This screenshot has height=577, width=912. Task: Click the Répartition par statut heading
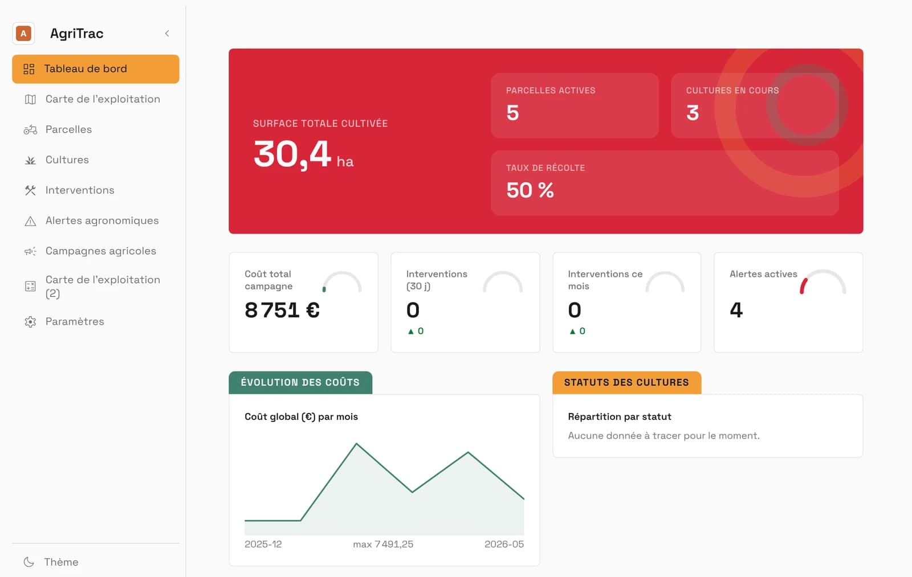pos(620,417)
